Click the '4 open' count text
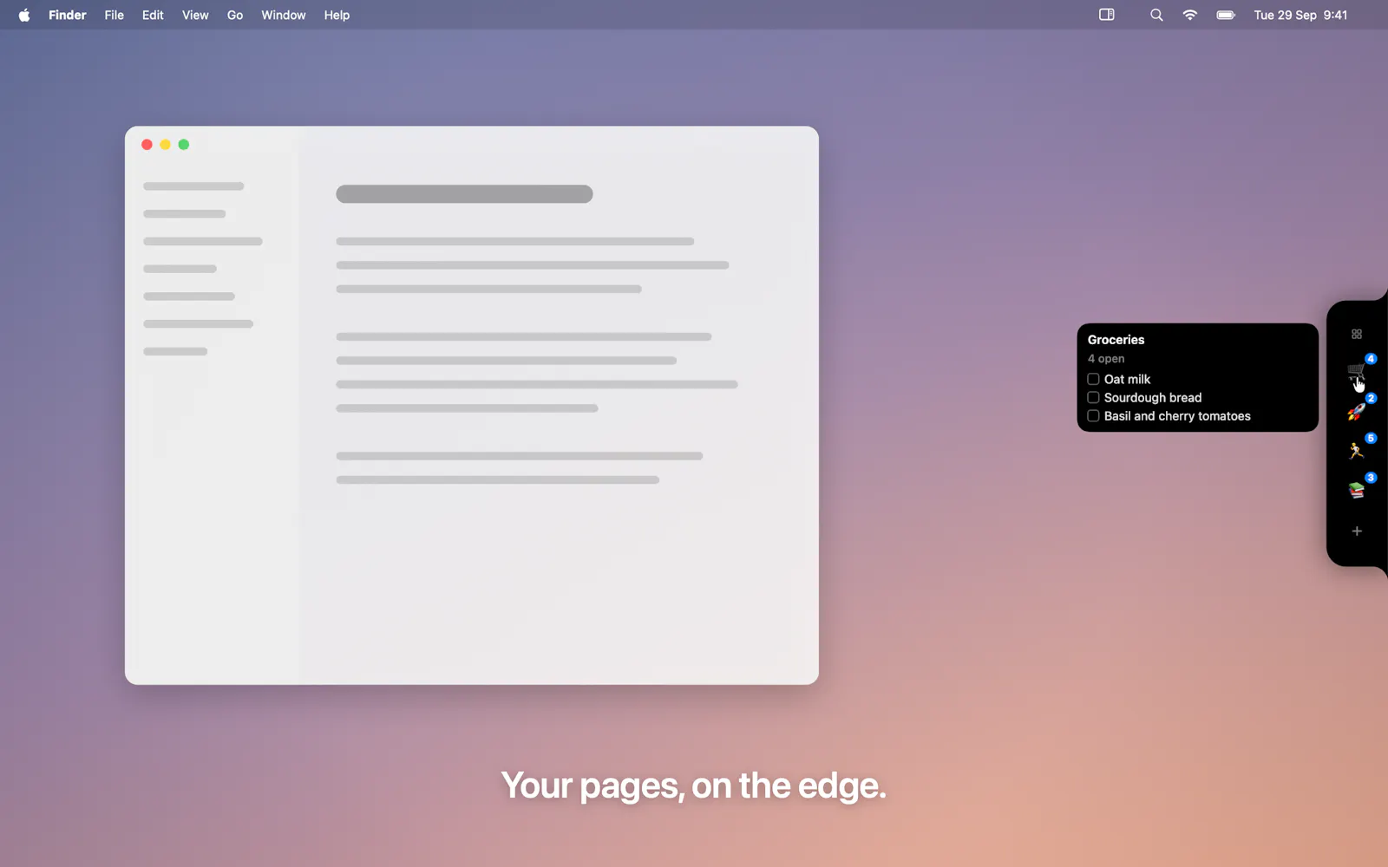 [1106, 359]
